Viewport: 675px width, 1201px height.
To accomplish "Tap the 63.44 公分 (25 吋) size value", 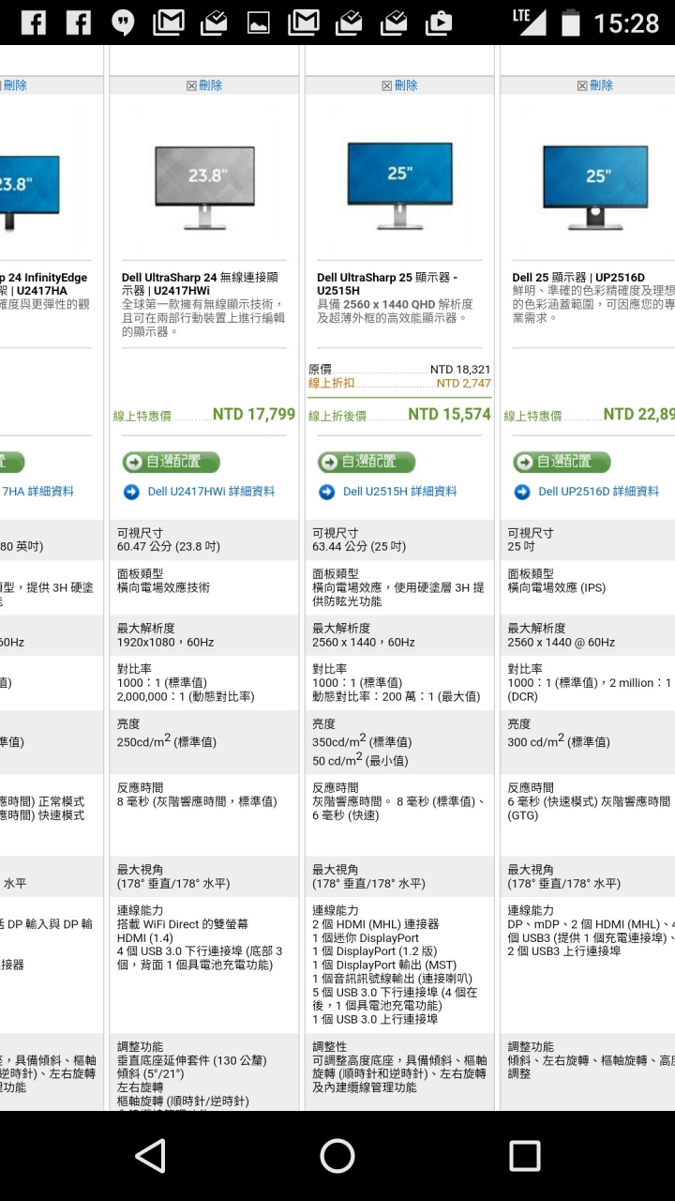I will (x=359, y=547).
